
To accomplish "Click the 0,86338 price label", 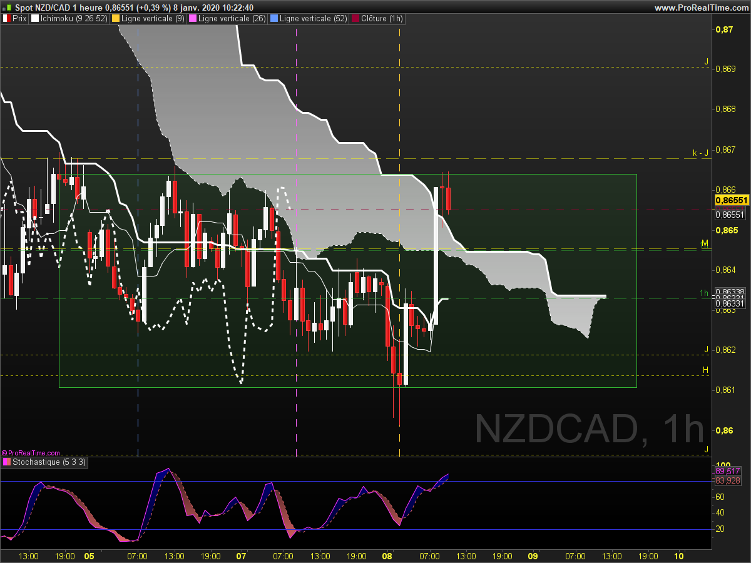I will tap(730, 292).
